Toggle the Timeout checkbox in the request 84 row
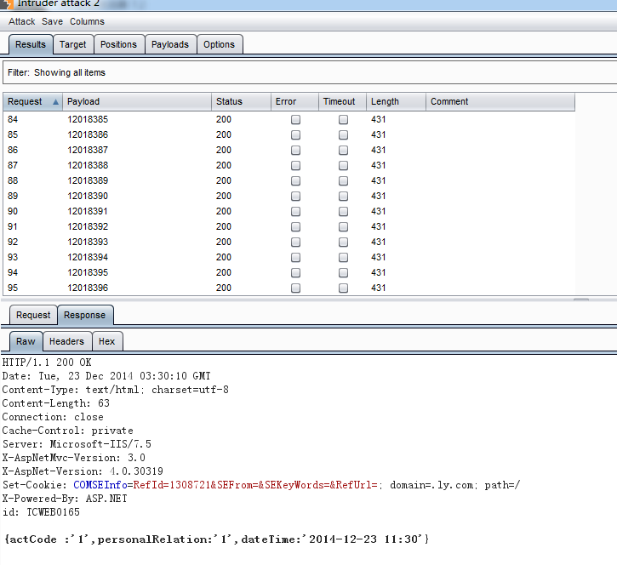The image size is (617, 565). tap(343, 120)
